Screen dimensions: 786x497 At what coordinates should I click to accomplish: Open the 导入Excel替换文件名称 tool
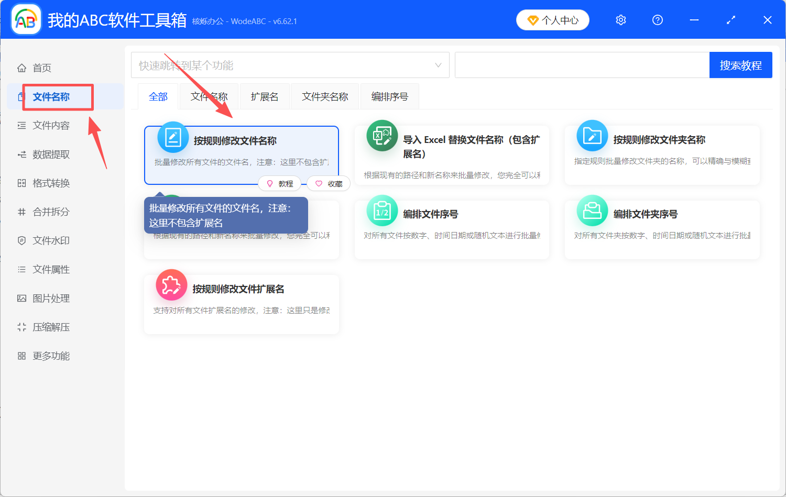coord(452,144)
